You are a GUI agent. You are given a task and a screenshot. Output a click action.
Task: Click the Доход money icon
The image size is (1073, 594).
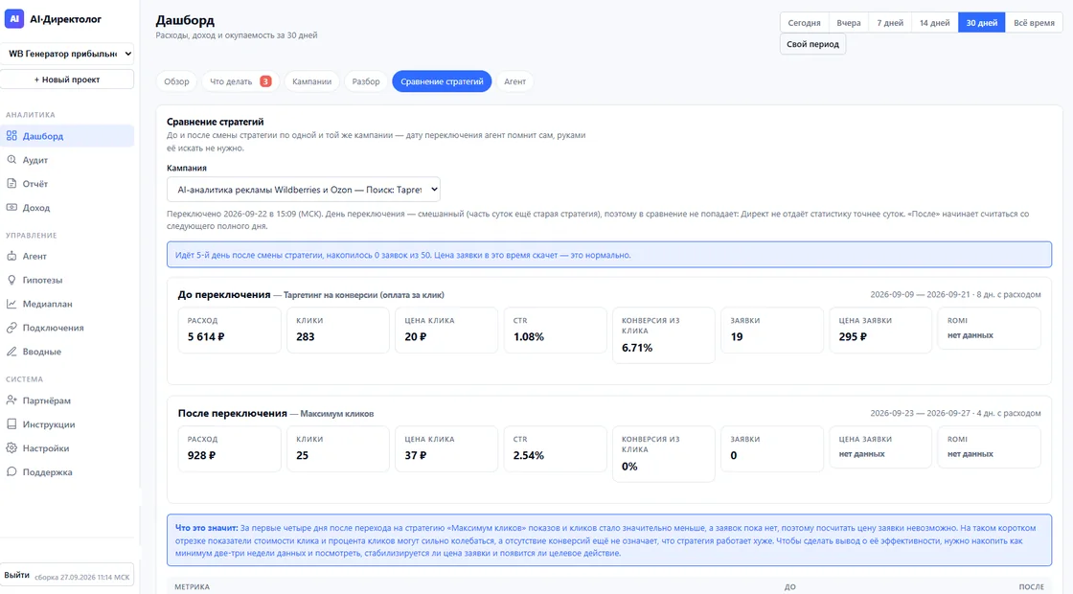(11, 207)
